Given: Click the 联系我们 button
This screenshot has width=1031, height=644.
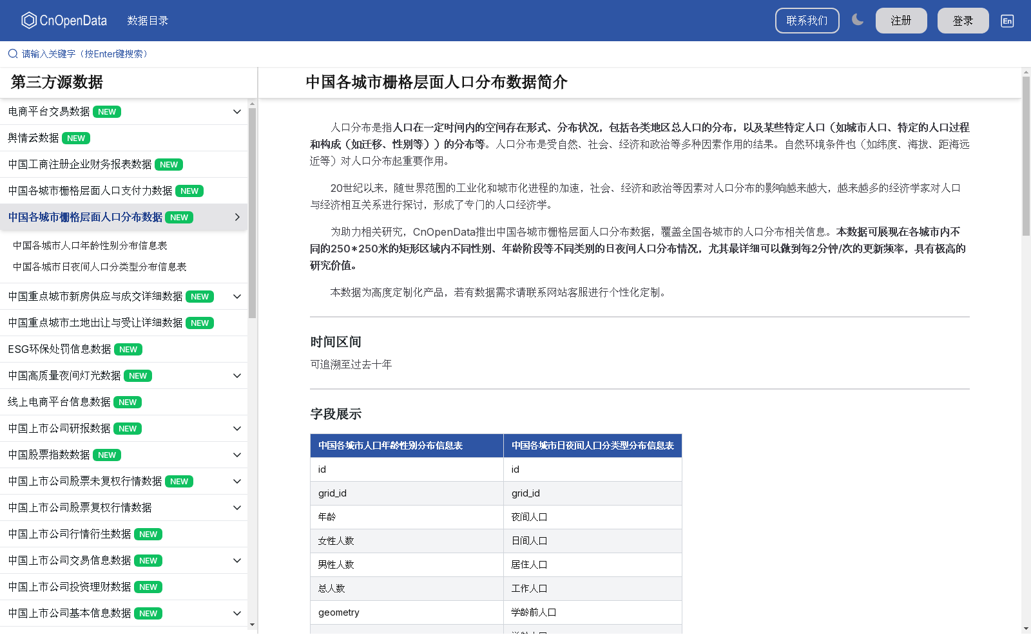Looking at the screenshot, I should click(x=807, y=21).
